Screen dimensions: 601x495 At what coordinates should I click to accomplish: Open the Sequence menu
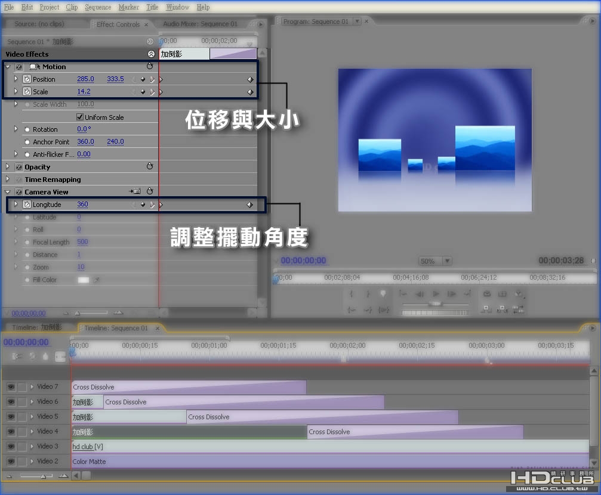pos(98,7)
